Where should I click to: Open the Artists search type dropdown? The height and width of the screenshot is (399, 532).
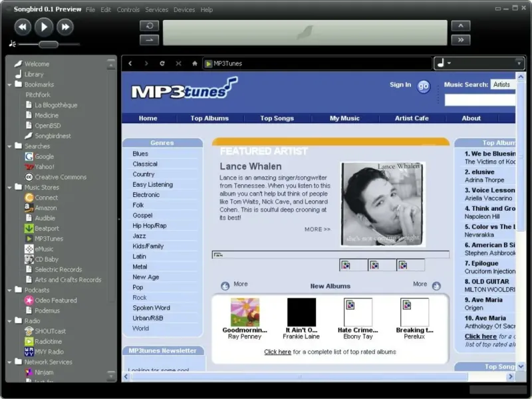[503, 84]
